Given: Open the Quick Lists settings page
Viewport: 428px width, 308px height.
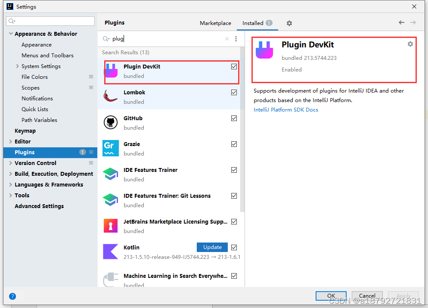Looking at the screenshot, I should (35, 109).
